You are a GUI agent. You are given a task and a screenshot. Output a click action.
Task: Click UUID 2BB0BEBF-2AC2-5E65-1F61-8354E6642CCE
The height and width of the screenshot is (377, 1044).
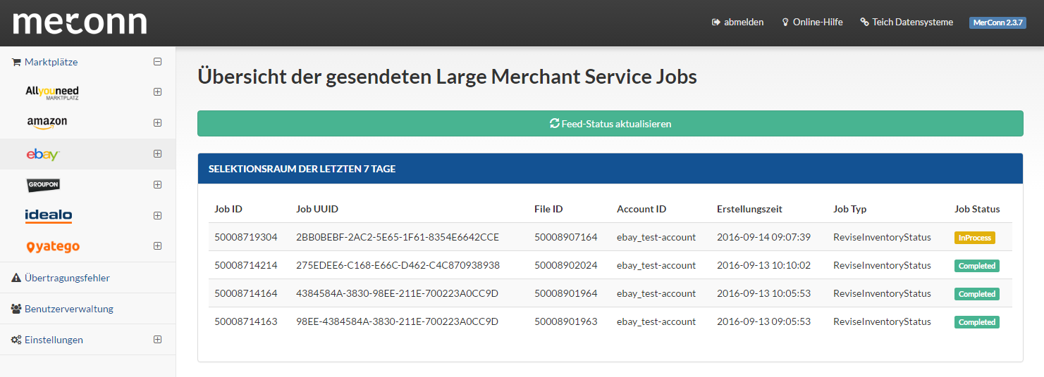(398, 237)
